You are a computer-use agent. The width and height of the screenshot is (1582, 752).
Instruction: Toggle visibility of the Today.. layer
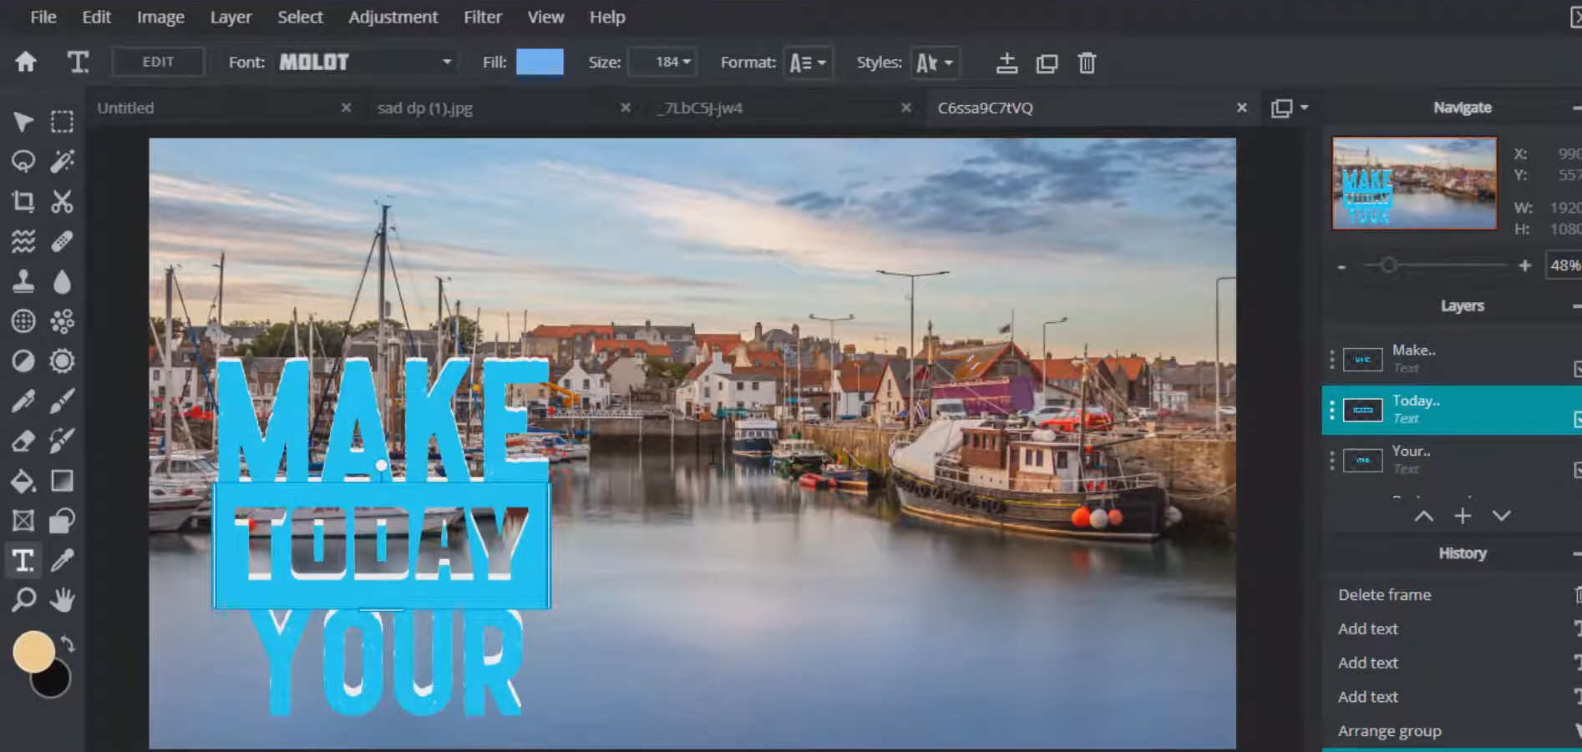[1577, 418]
